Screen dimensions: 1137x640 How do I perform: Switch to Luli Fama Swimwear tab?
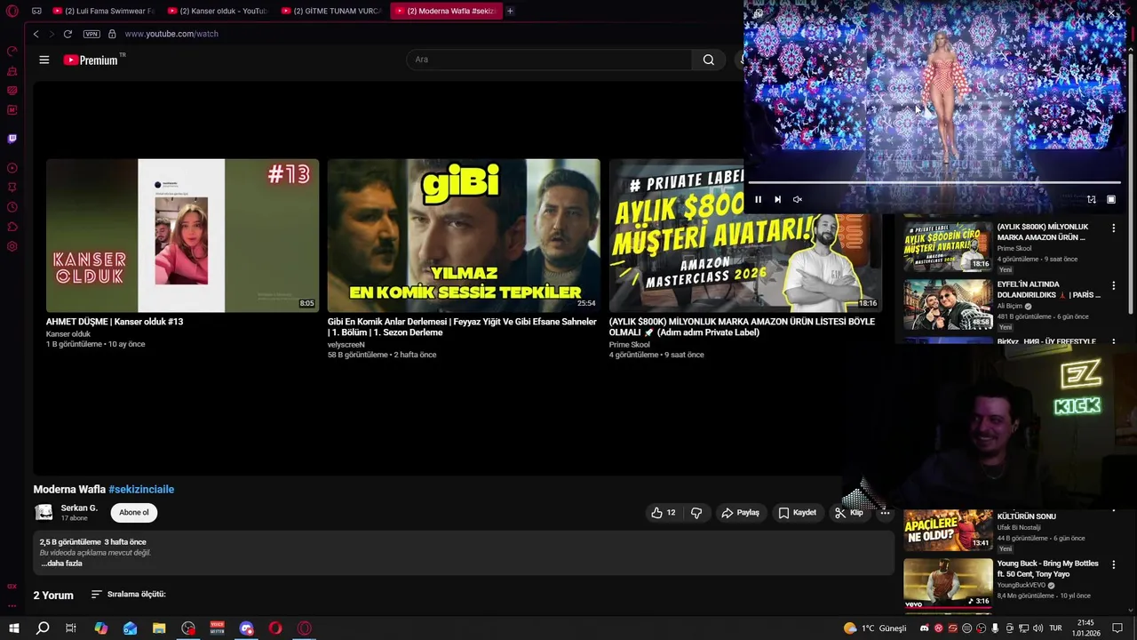103,11
